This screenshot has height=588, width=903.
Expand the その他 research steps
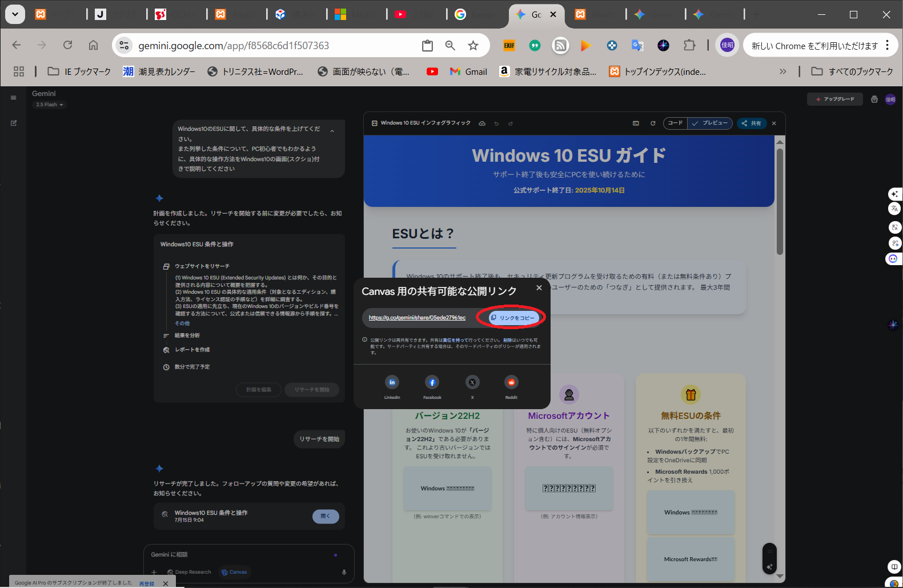coord(182,323)
